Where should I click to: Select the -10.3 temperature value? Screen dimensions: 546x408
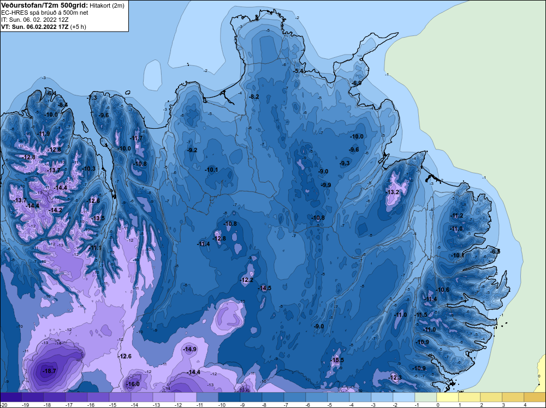(88, 169)
